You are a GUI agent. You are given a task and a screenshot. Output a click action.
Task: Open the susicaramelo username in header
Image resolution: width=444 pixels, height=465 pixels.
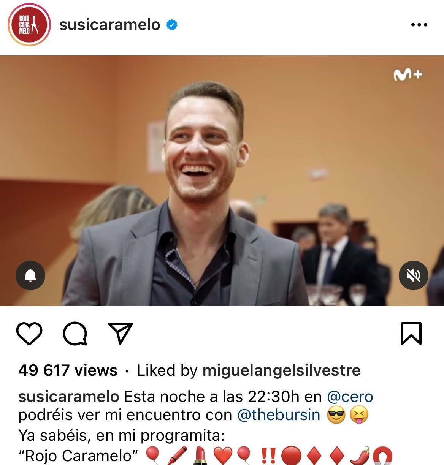pyautogui.click(x=110, y=25)
